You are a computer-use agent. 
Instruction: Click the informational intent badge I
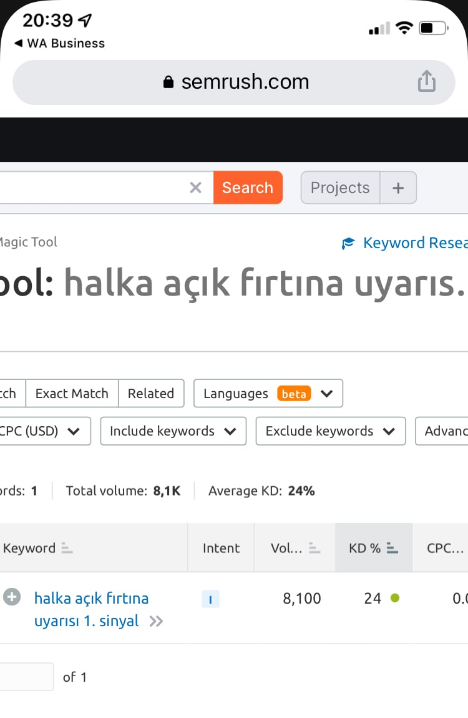pyautogui.click(x=210, y=599)
